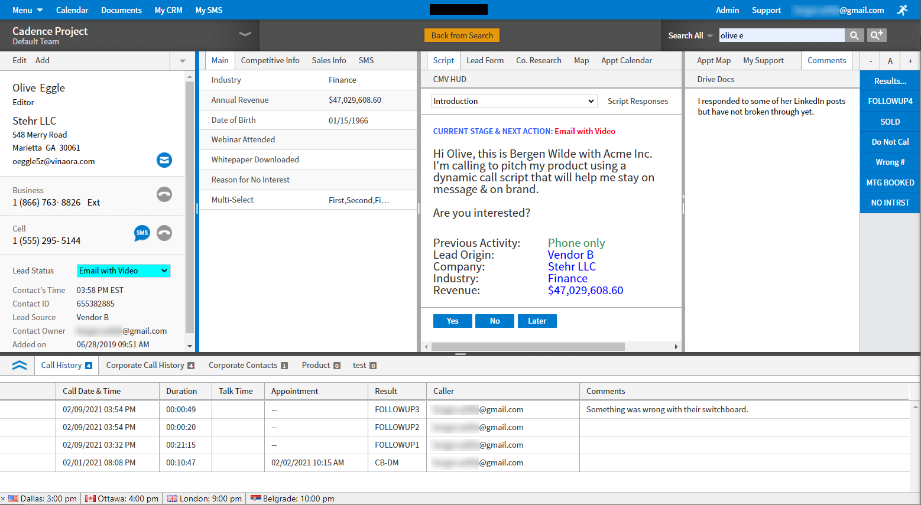
Task: Sort by Call Date & Time column
Action: [92, 391]
